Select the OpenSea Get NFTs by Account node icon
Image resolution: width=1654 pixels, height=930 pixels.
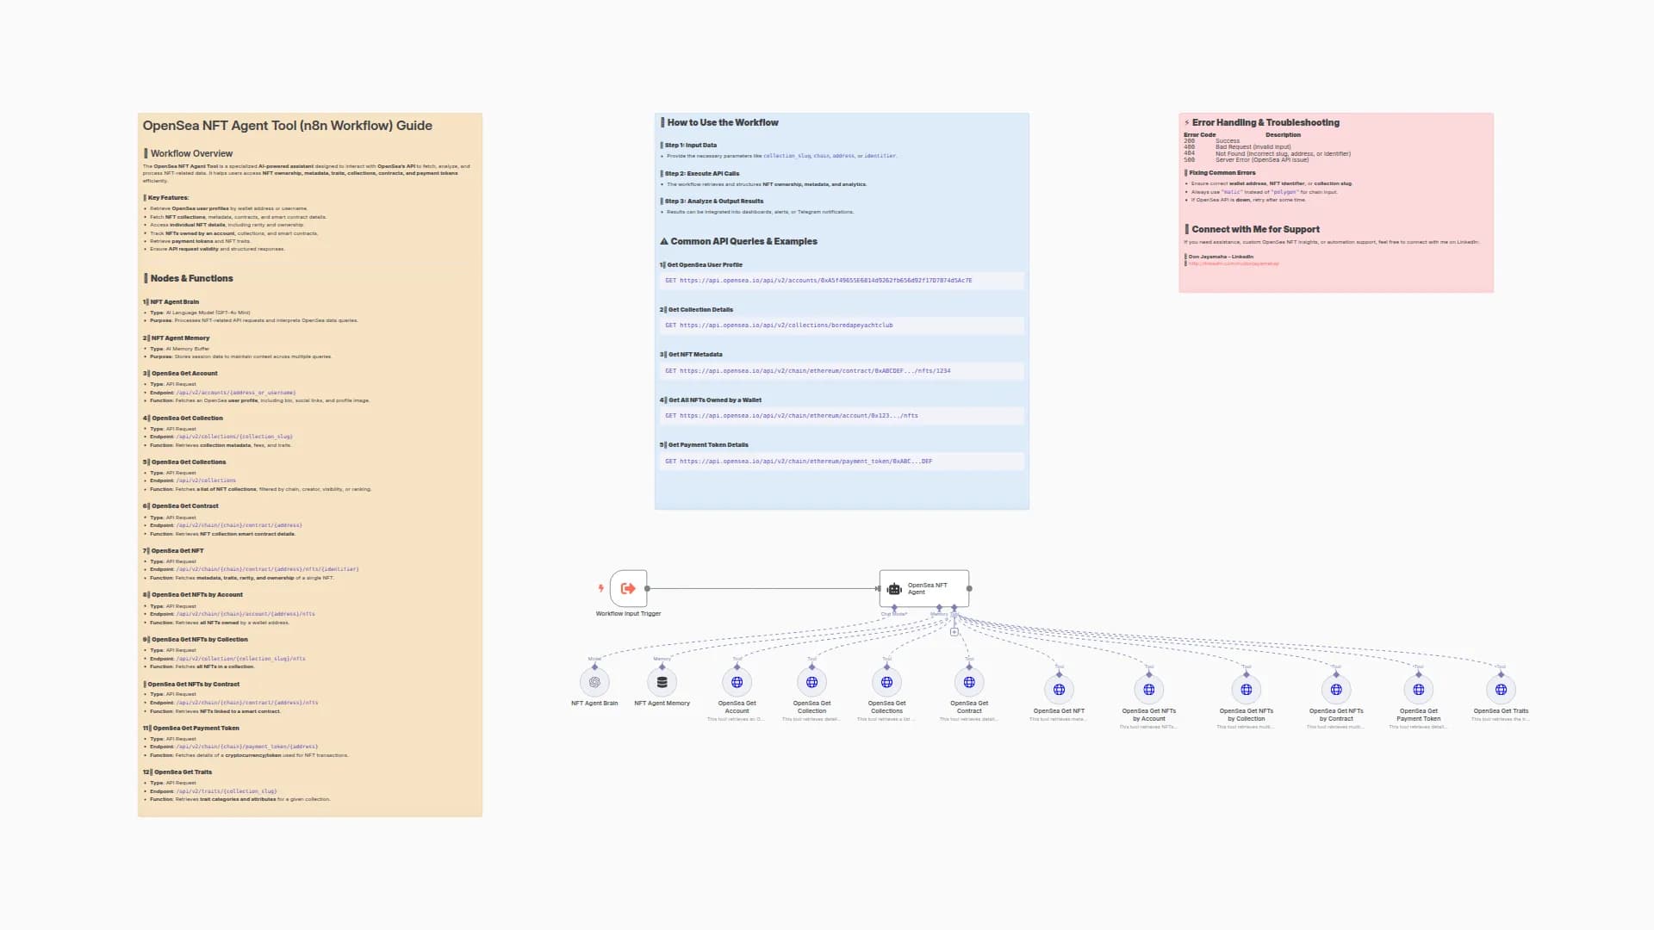[1148, 690]
